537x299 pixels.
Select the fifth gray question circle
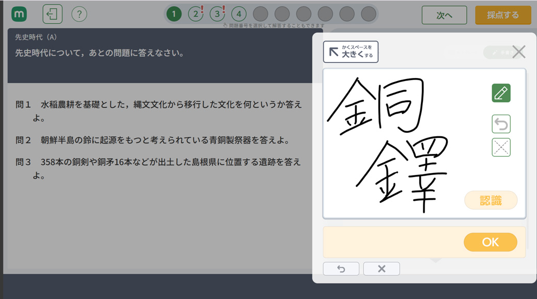click(x=260, y=14)
